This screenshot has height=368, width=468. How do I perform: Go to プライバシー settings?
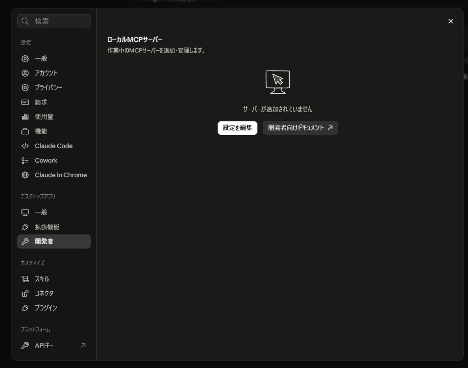pyautogui.click(x=54, y=88)
